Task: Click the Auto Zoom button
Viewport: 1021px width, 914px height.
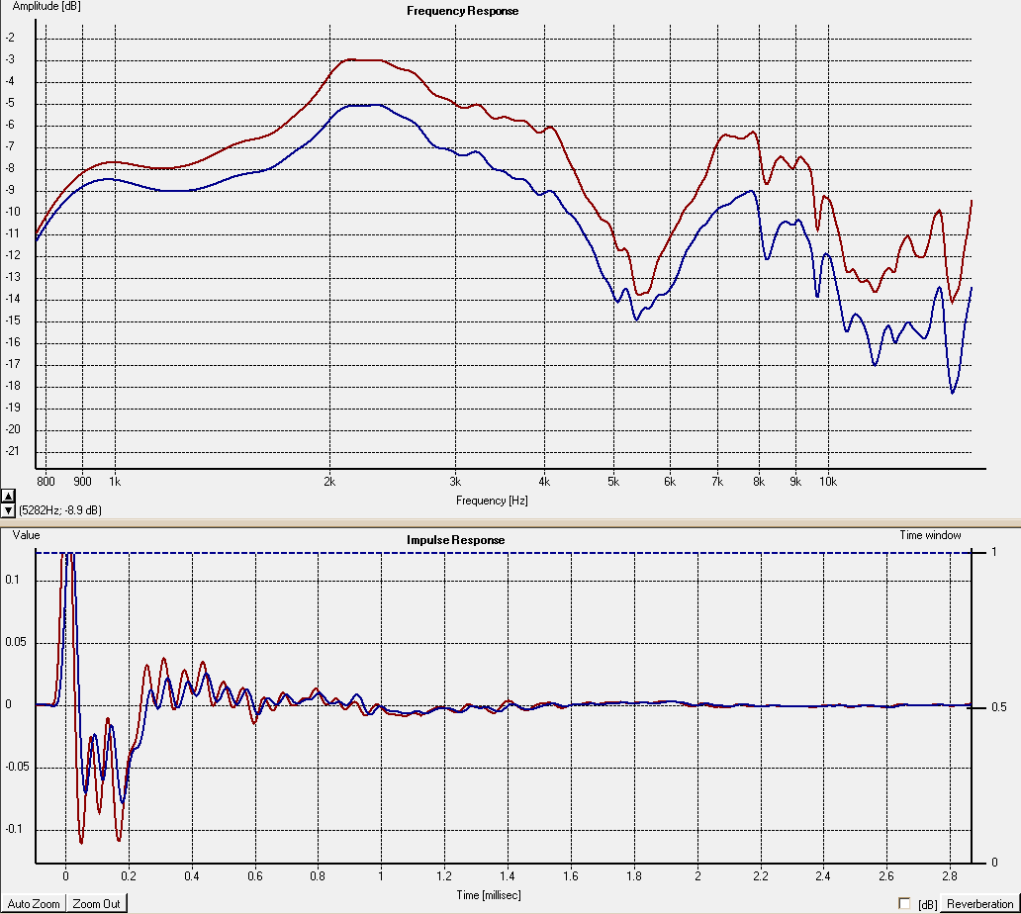Action: 34,903
